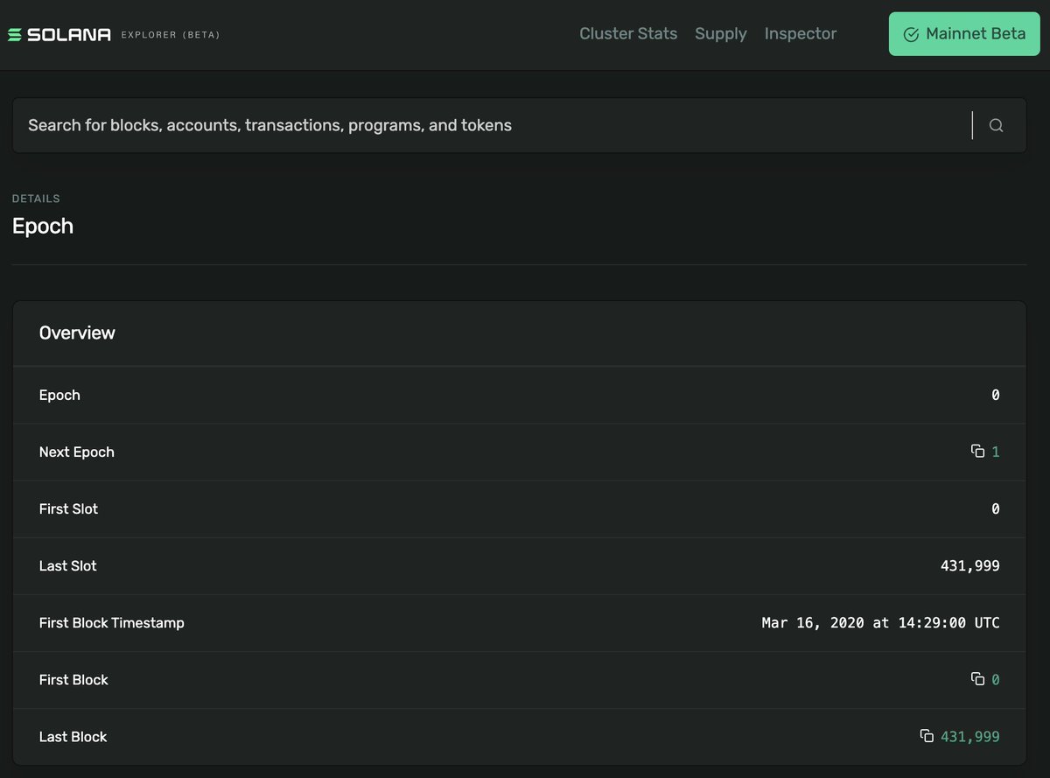The image size is (1050, 778).
Task: Click the Last Slot row label
Action: point(68,566)
